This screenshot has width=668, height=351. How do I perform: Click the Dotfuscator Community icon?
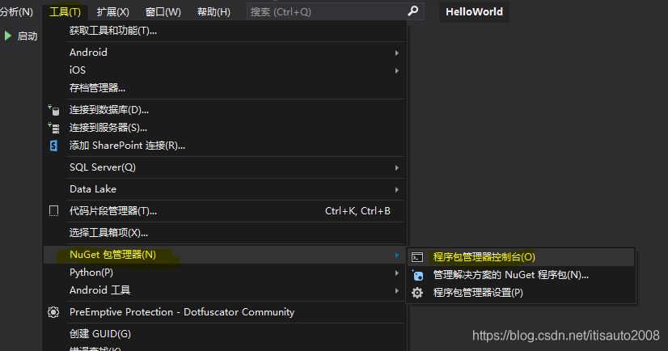pyautogui.click(x=53, y=312)
